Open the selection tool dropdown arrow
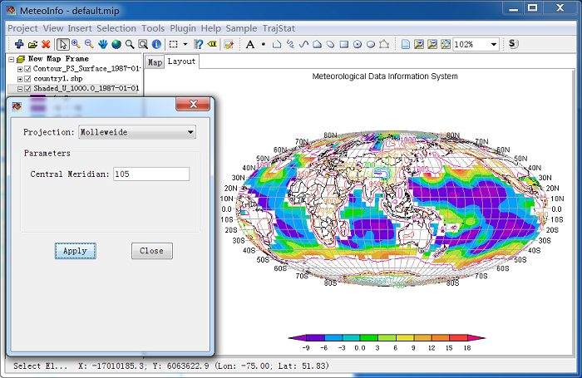This screenshot has width=582, height=378. 185,44
